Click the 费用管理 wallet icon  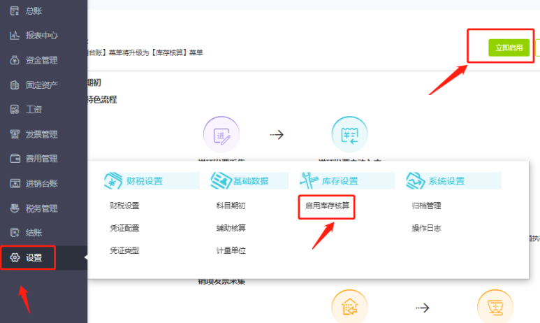pos(15,159)
